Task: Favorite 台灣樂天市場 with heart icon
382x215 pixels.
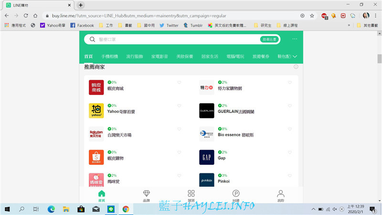Action: click(x=179, y=129)
